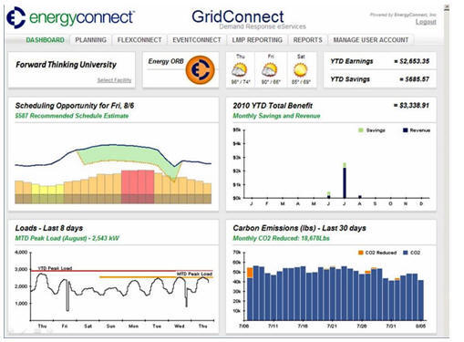Select Friday's partly cloudy weather icon

[x=270, y=70]
